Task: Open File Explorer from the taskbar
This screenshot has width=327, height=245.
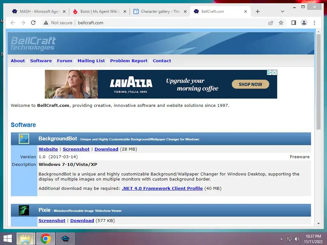Action: pyautogui.click(x=25, y=239)
